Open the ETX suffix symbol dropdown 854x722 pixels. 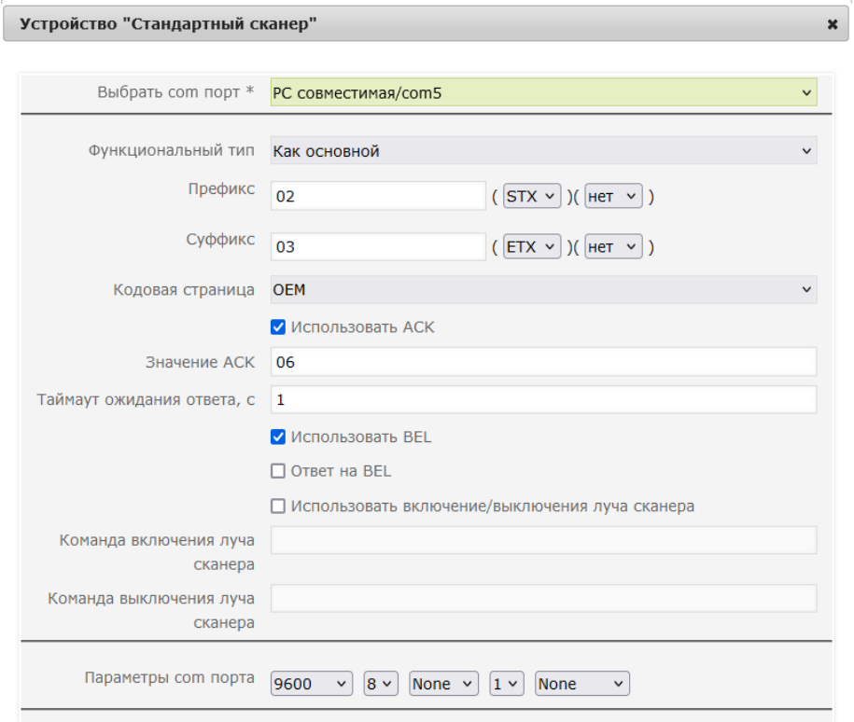pos(532,246)
